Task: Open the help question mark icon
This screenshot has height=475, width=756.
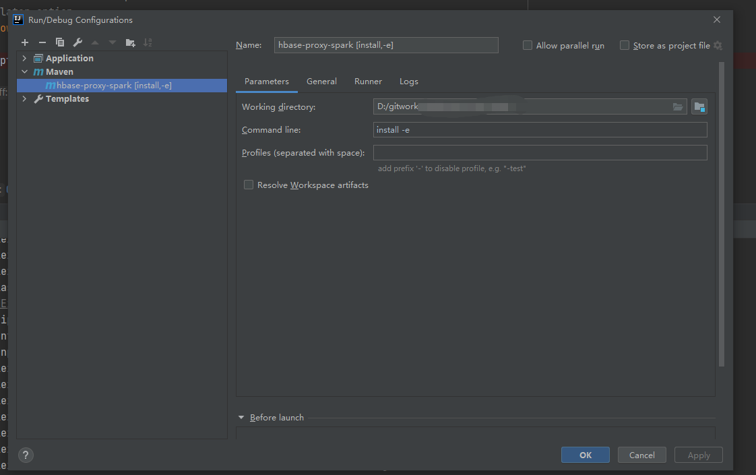Action: click(x=26, y=455)
